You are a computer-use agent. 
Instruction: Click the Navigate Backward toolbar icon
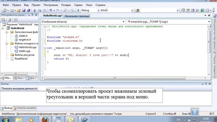coord(65,11)
